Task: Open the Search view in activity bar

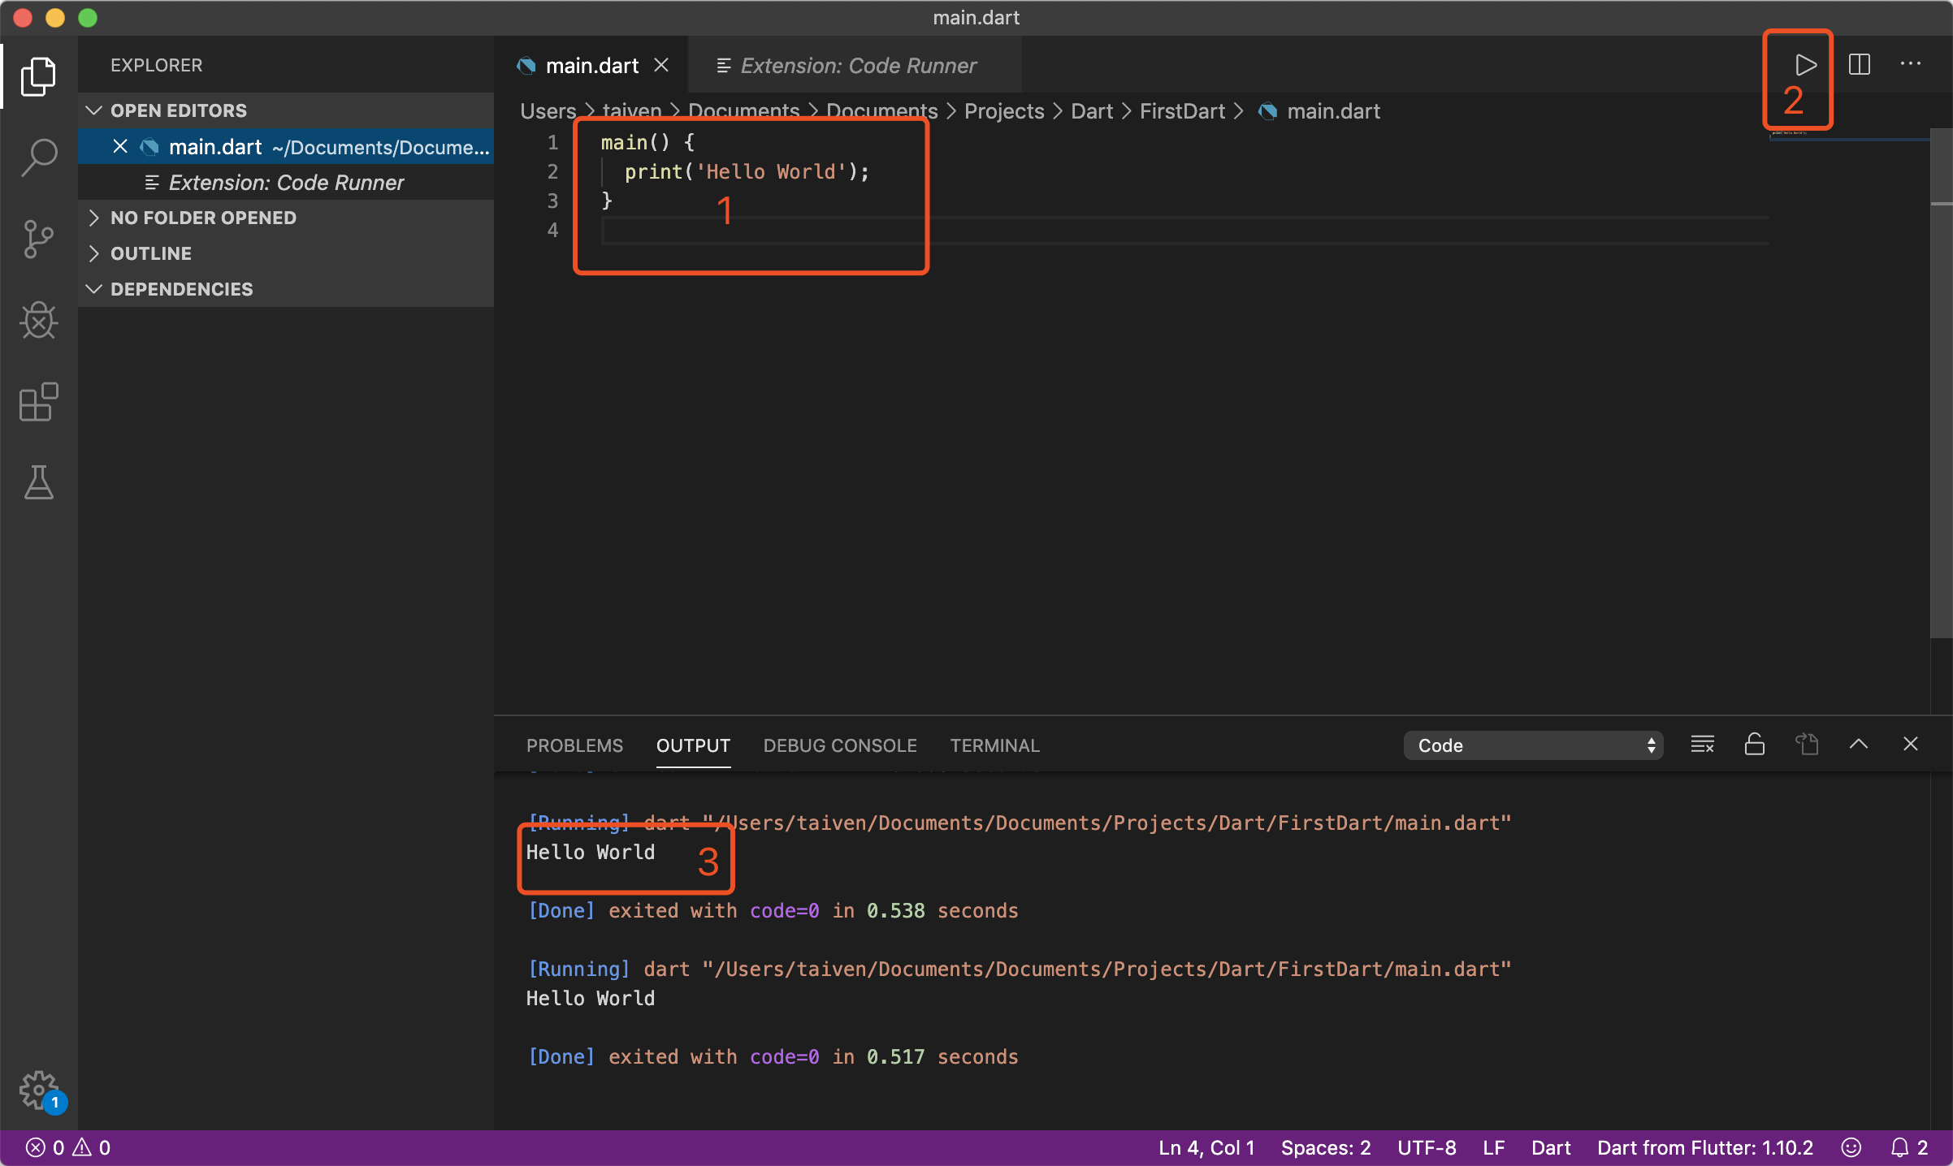Action: pos(38,157)
